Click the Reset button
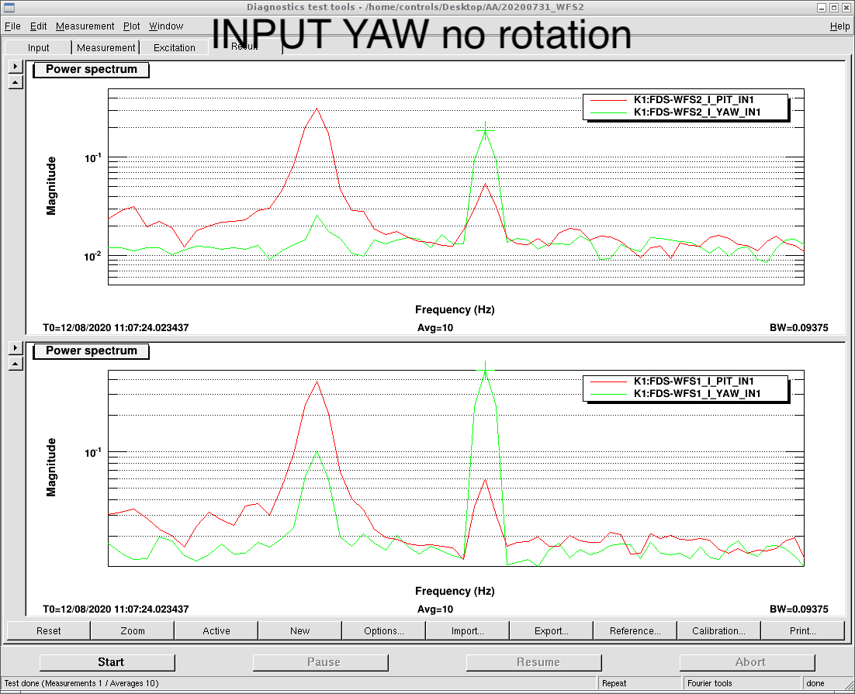This screenshot has width=855, height=694. 49,630
